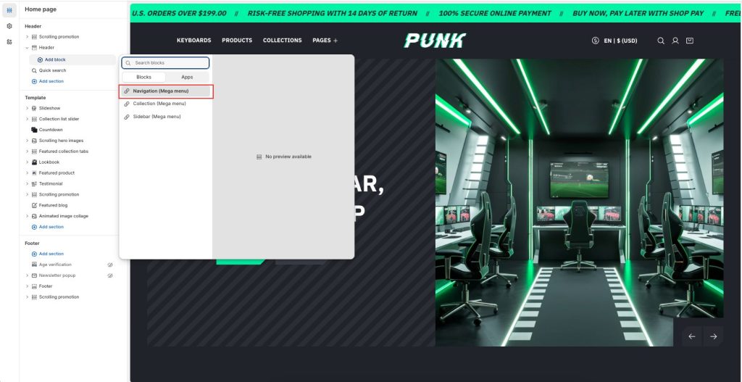
Task: Expand the Scrolling hero images section
Action: 27,141
